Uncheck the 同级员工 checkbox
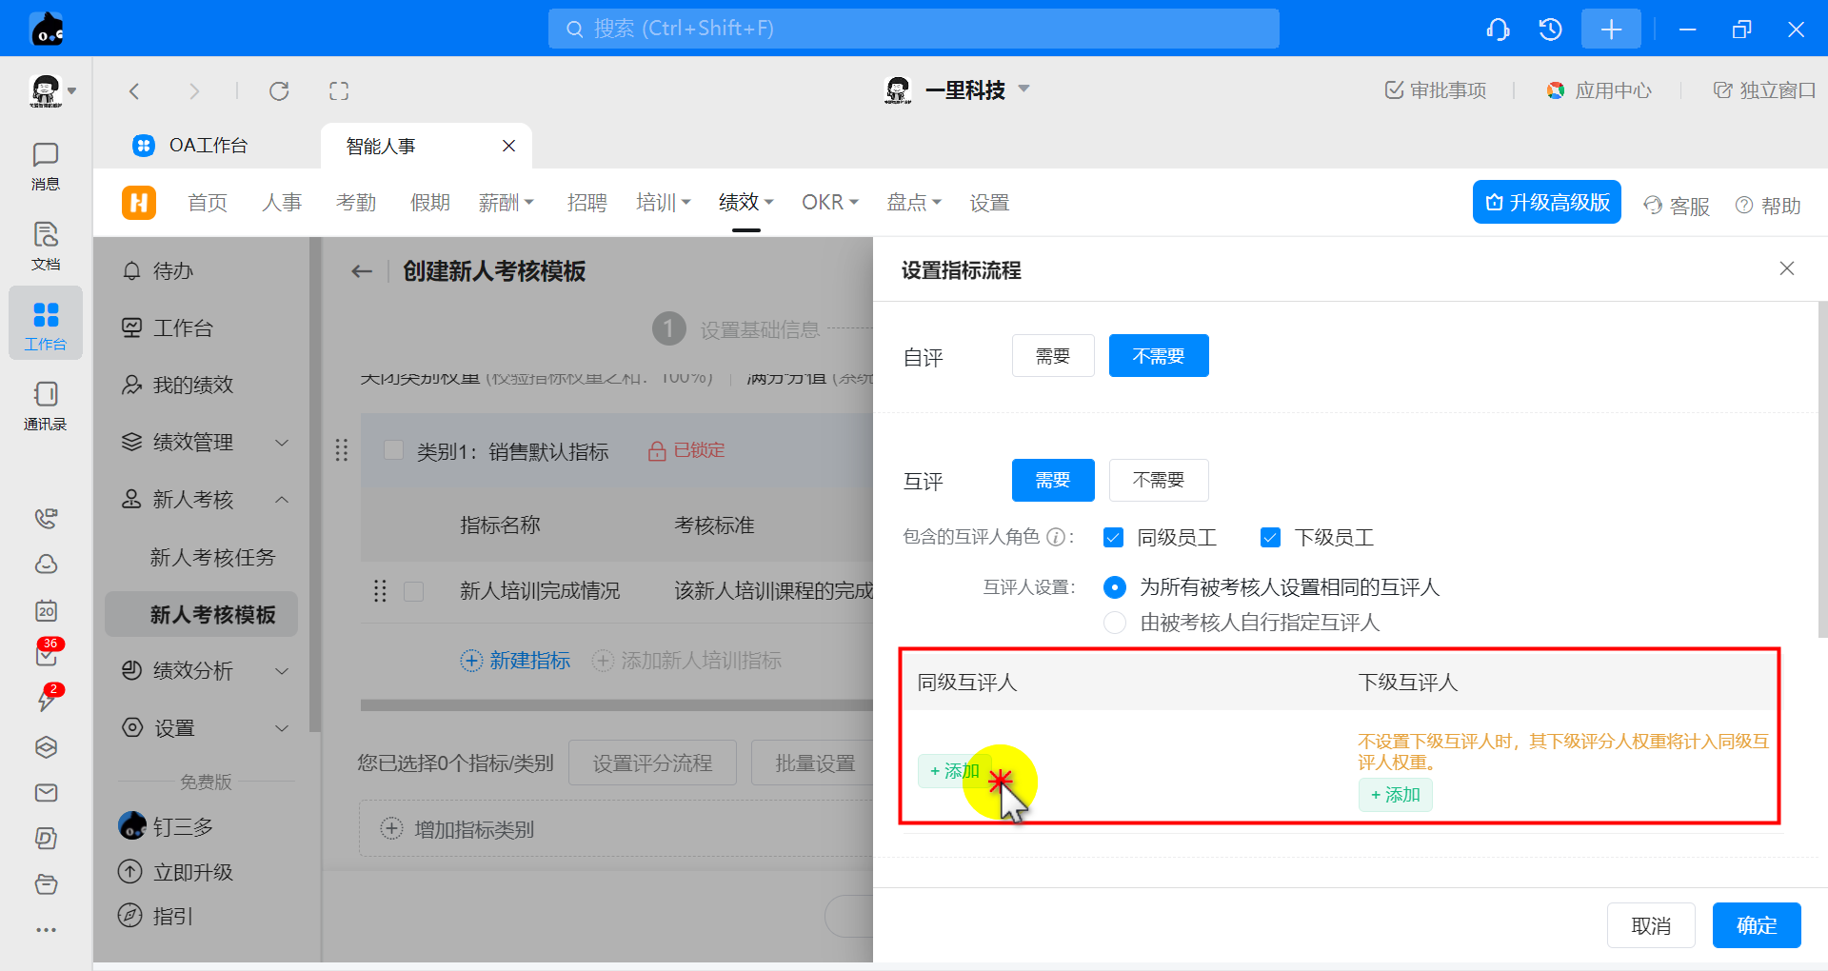The image size is (1828, 971). (1113, 538)
